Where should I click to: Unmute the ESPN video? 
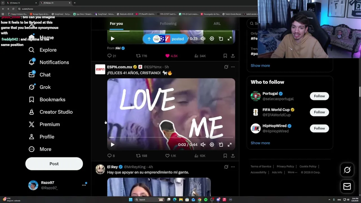point(203,145)
